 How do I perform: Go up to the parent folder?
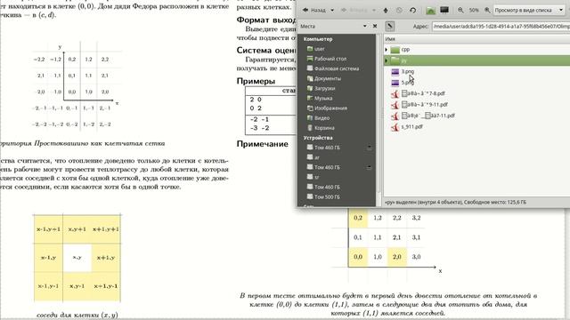point(386,10)
